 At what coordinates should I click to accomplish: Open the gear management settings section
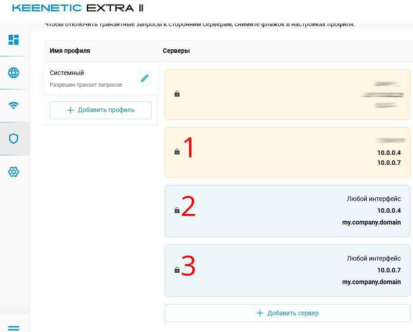pyautogui.click(x=14, y=172)
